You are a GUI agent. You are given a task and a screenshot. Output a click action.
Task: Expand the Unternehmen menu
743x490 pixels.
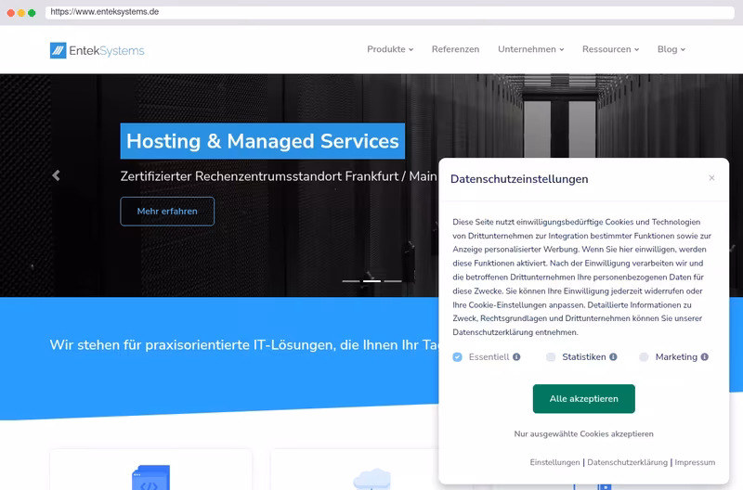click(530, 49)
